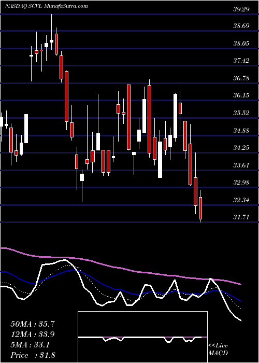Click the last red candlestick near 31.71

pos(200,206)
